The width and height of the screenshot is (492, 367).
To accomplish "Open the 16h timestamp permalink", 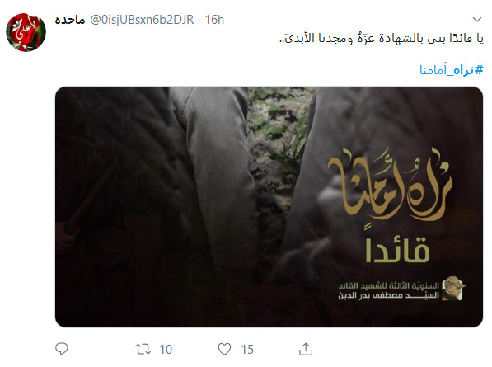I will (214, 20).
